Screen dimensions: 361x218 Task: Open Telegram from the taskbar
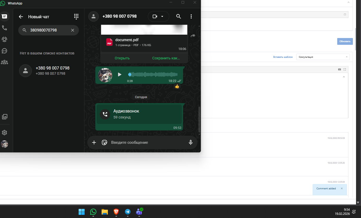click(128, 212)
